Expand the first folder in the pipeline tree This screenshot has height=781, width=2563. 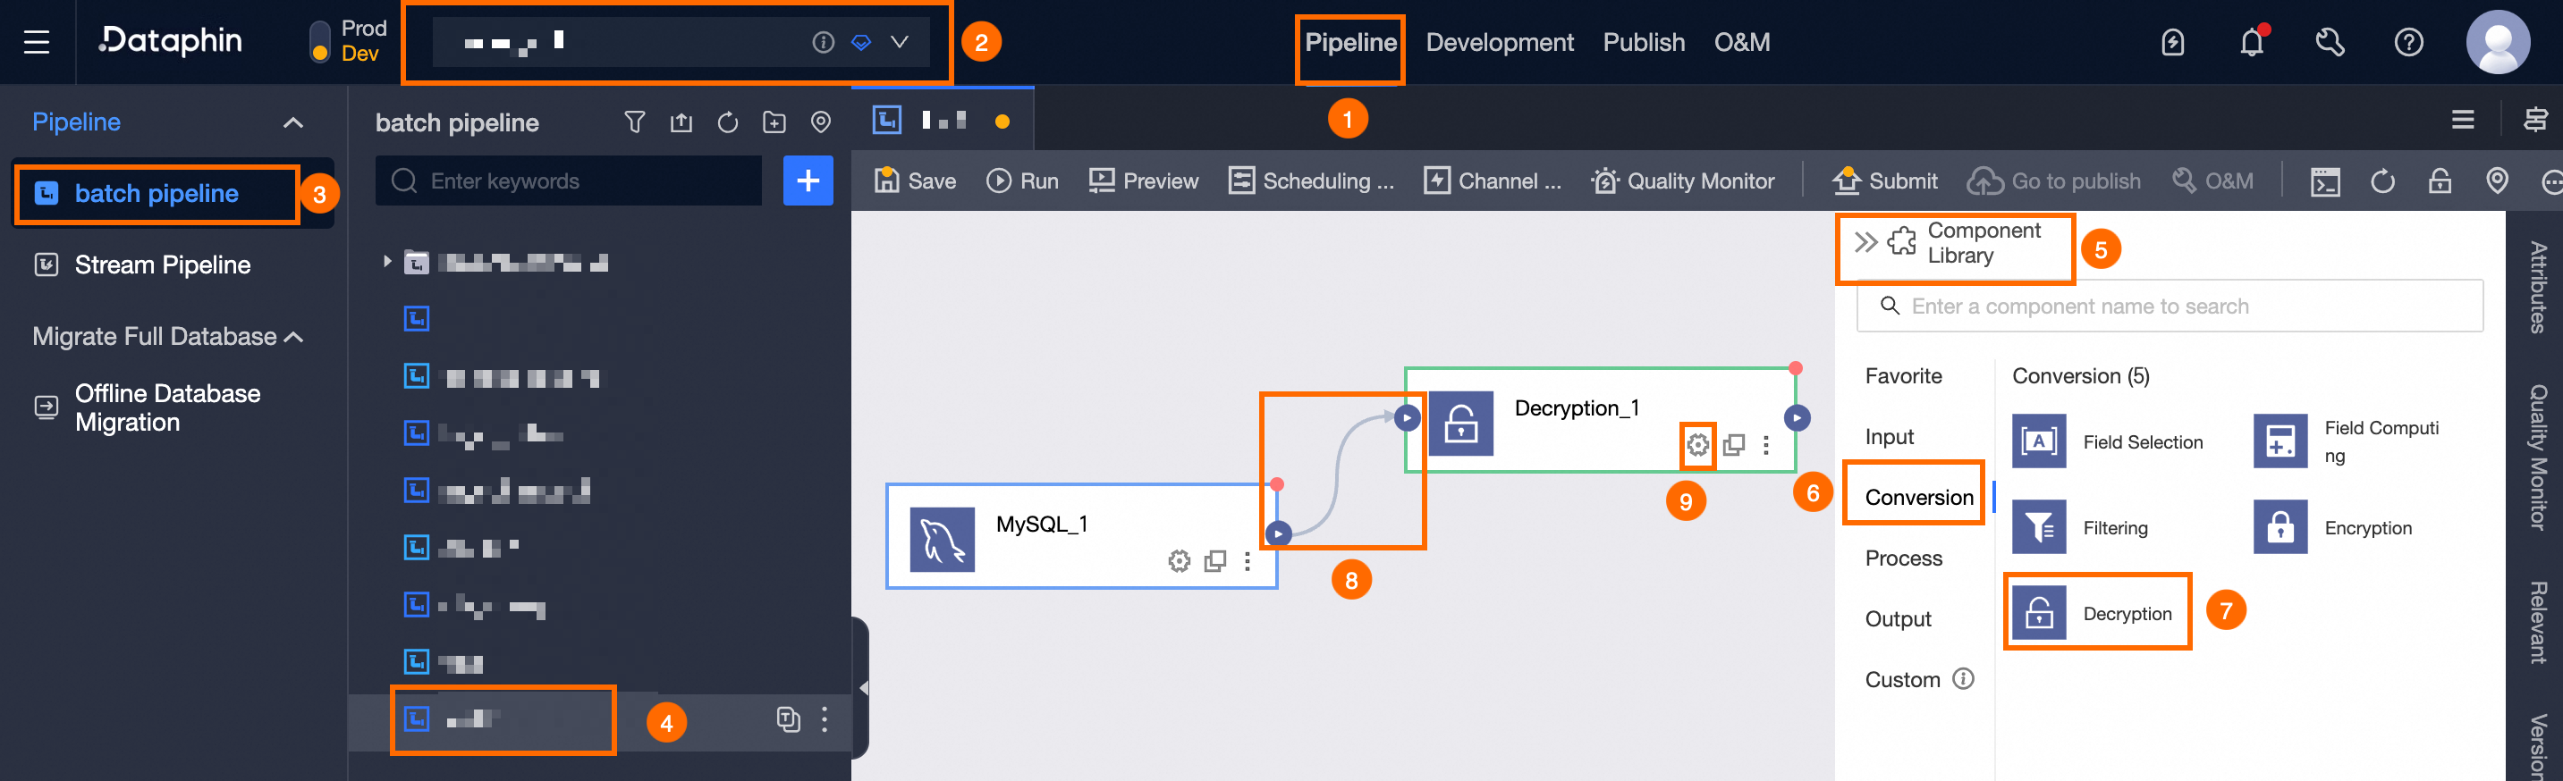coord(387,261)
